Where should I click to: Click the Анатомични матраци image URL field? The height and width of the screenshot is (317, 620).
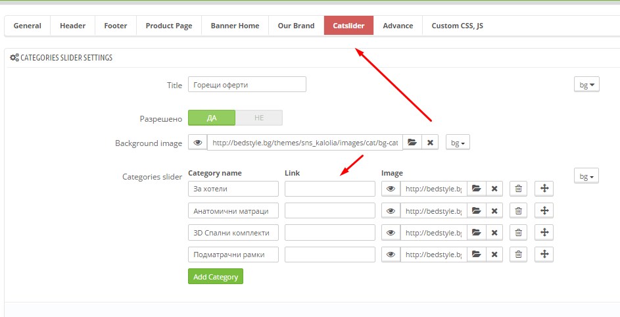[434, 210]
